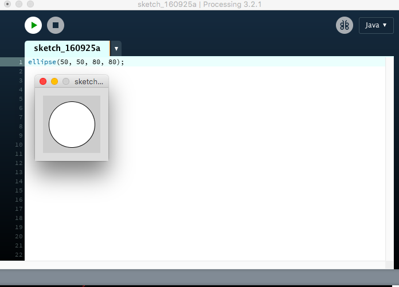
Task: Enable the debugger butterfly icon
Action: [345, 25]
